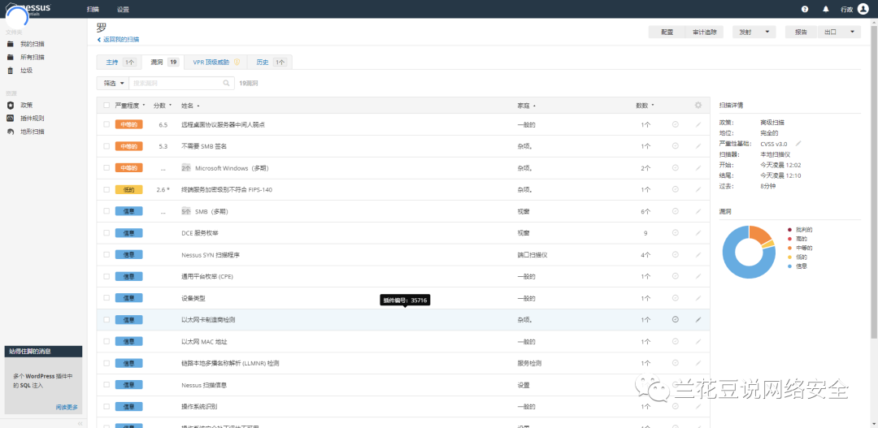Open the help question mark icon
Screen dimensions: 878x428
pos(805,9)
